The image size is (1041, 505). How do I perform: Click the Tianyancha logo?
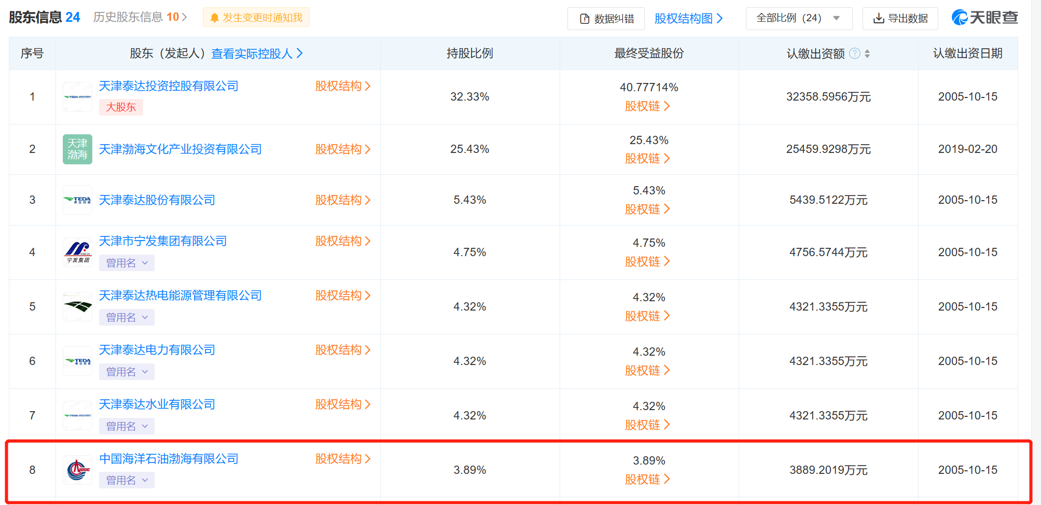click(984, 18)
